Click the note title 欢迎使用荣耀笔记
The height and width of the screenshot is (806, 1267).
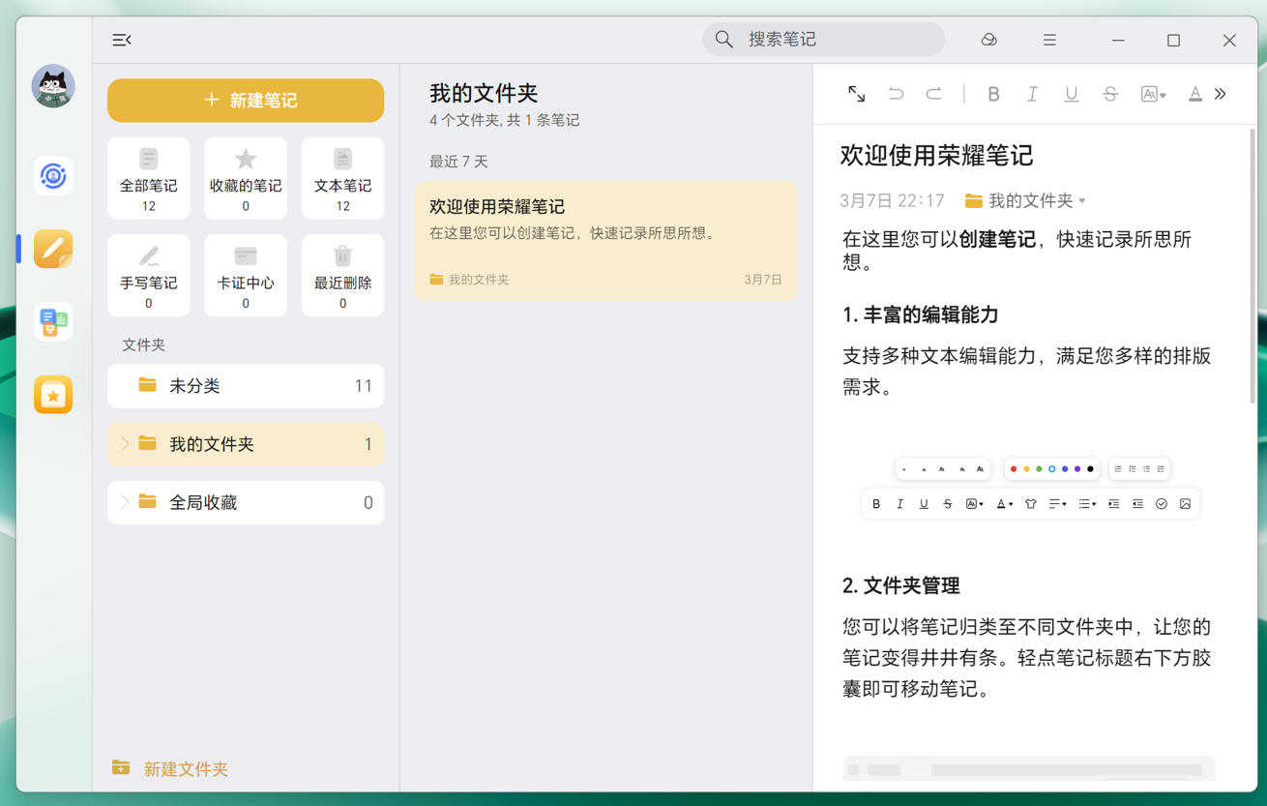tap(936, 156)
